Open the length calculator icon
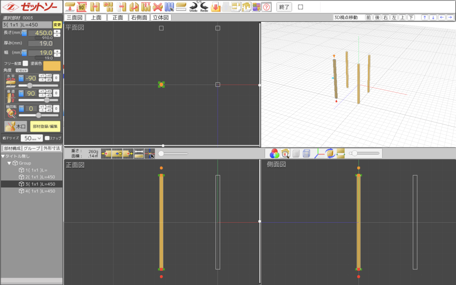Screen dimensions: 456x285 click(24, 33)
